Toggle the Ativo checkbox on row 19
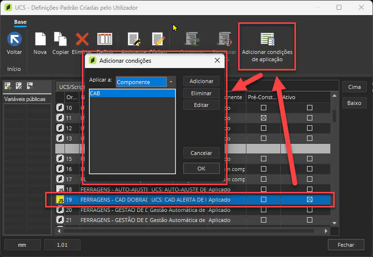 tap(309, 200)
